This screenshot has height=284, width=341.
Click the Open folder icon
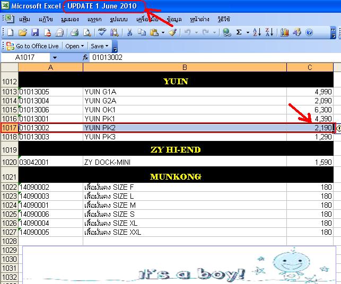point(23,32)
